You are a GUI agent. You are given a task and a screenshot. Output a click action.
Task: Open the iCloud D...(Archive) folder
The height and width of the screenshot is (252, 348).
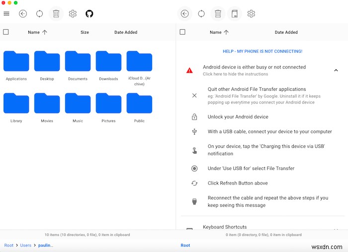(139, 68)
